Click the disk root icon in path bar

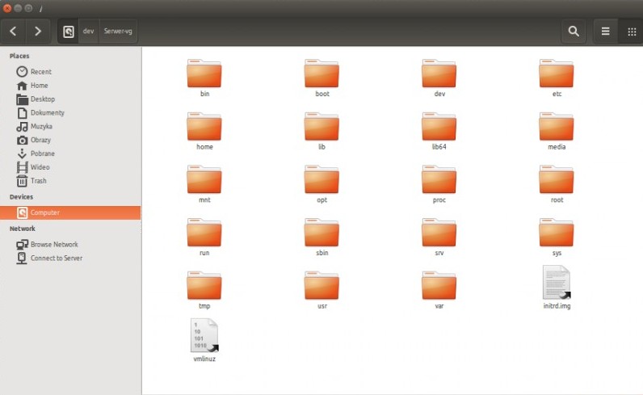pos(69,32)
